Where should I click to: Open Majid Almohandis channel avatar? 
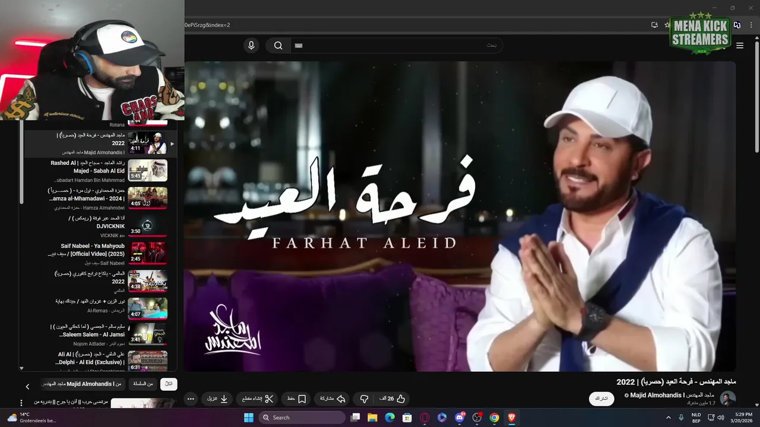click(x=728, y=399)
